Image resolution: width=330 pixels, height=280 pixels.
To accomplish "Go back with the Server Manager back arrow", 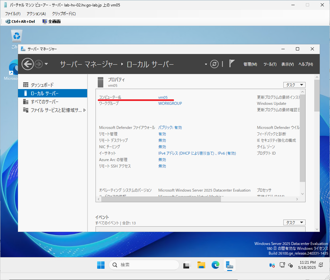I will coord(28,64).
